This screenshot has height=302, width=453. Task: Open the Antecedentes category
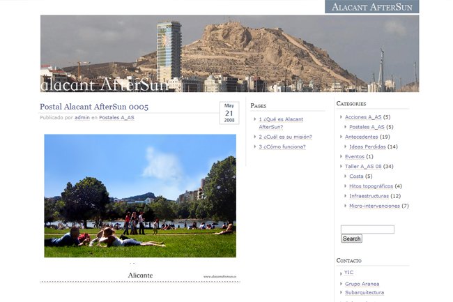click(361, 137)
